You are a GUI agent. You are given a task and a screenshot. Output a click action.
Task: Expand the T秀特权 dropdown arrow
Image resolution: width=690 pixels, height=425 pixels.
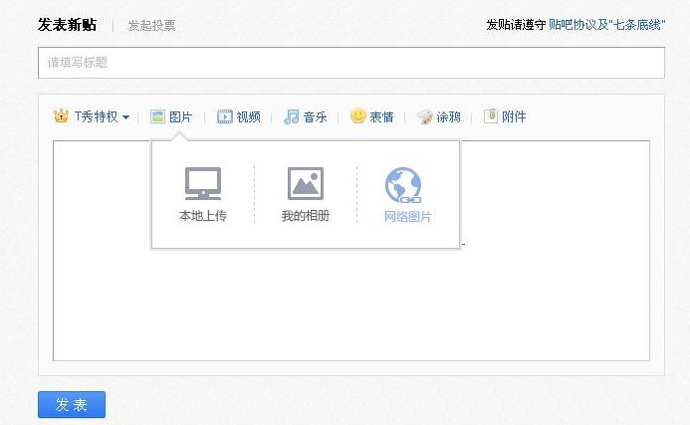pos(125,117)
